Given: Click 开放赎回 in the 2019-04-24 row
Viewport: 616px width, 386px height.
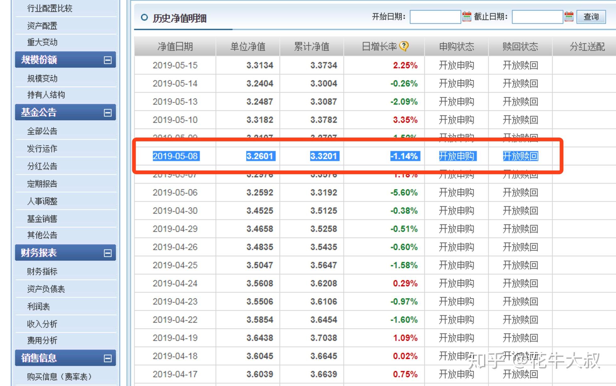Looking at the screenshot, I should (520, 283).
